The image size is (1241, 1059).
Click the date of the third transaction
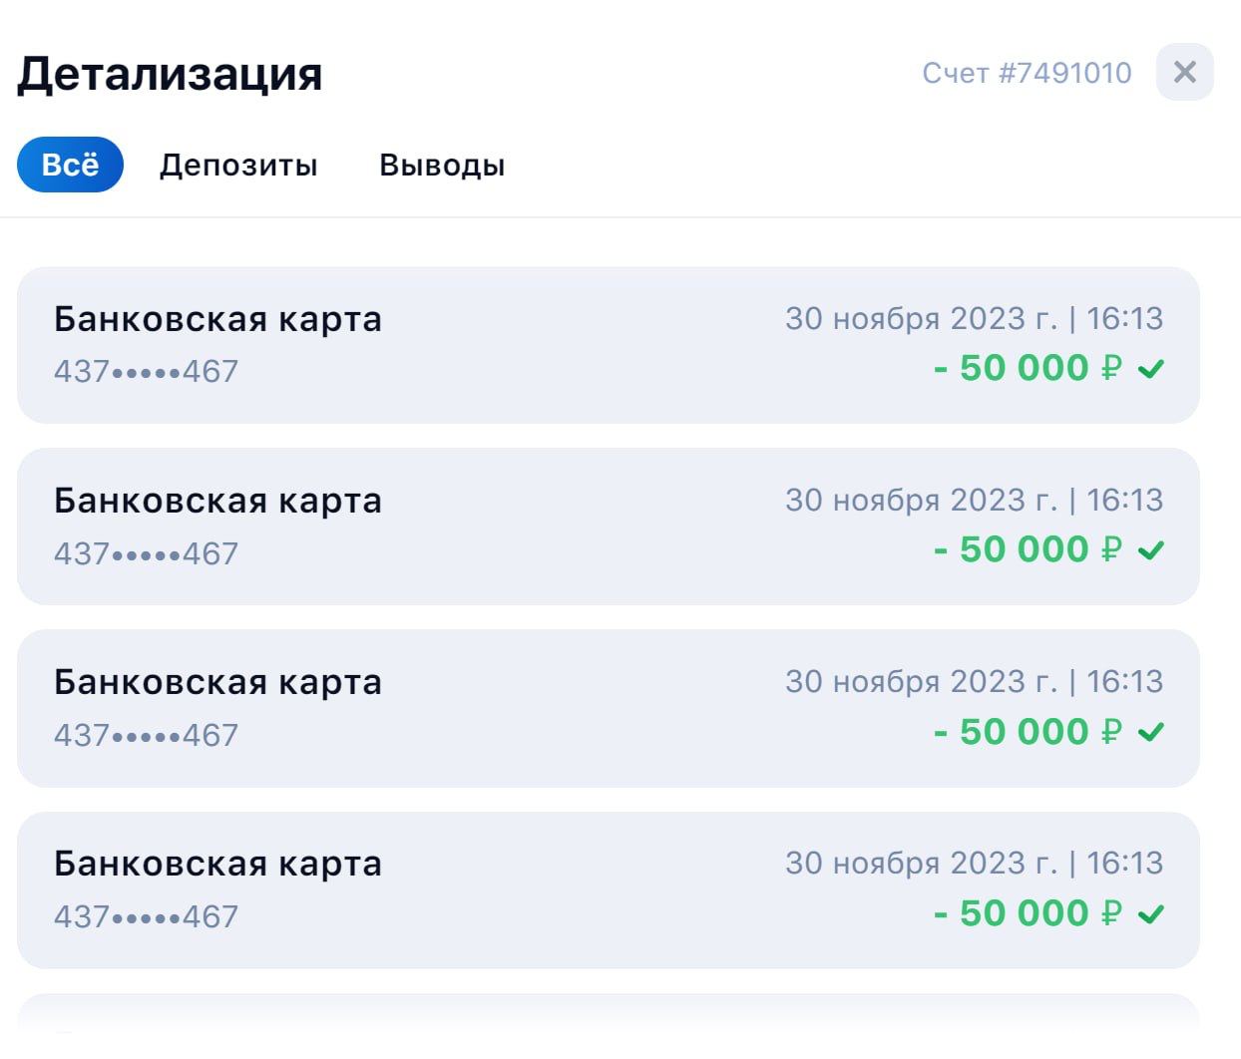point(920,682)
